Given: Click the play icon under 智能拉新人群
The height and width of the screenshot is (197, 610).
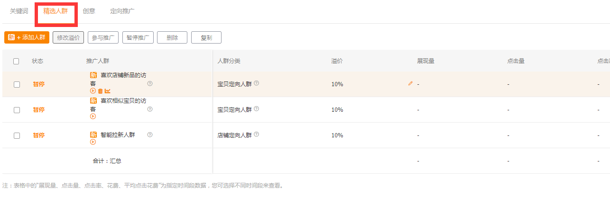Looking at the screenshot, I should 93,142.
